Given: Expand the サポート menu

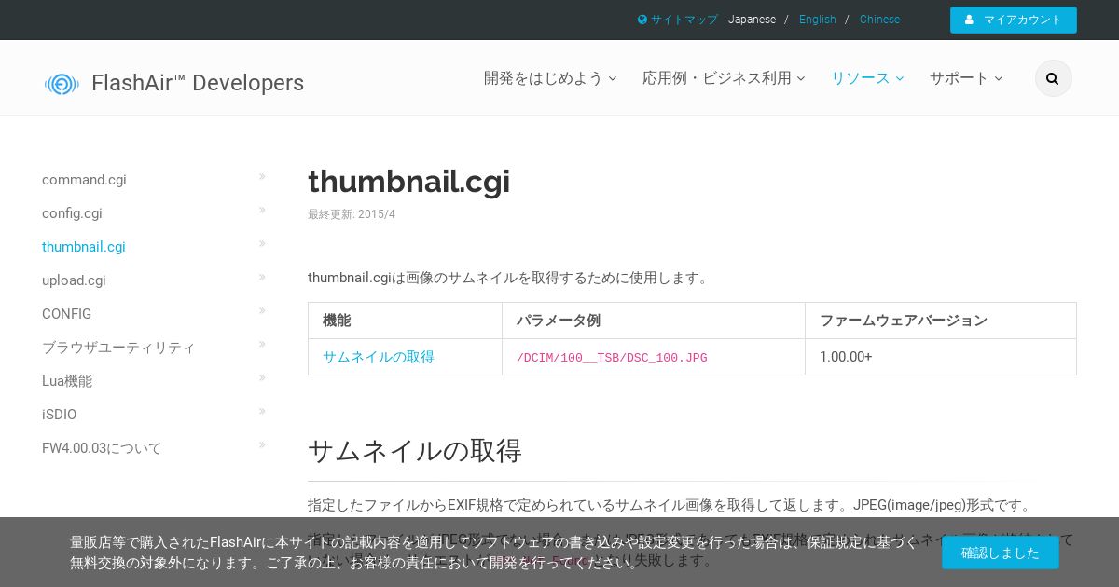Looking at the screenshot, I should [966, 78].
